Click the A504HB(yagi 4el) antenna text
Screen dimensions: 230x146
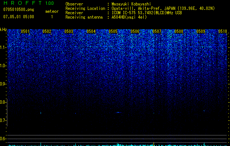tap(129, 17)
